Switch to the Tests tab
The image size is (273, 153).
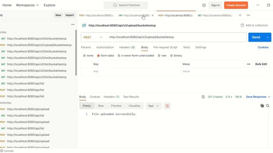coord(186,47)
